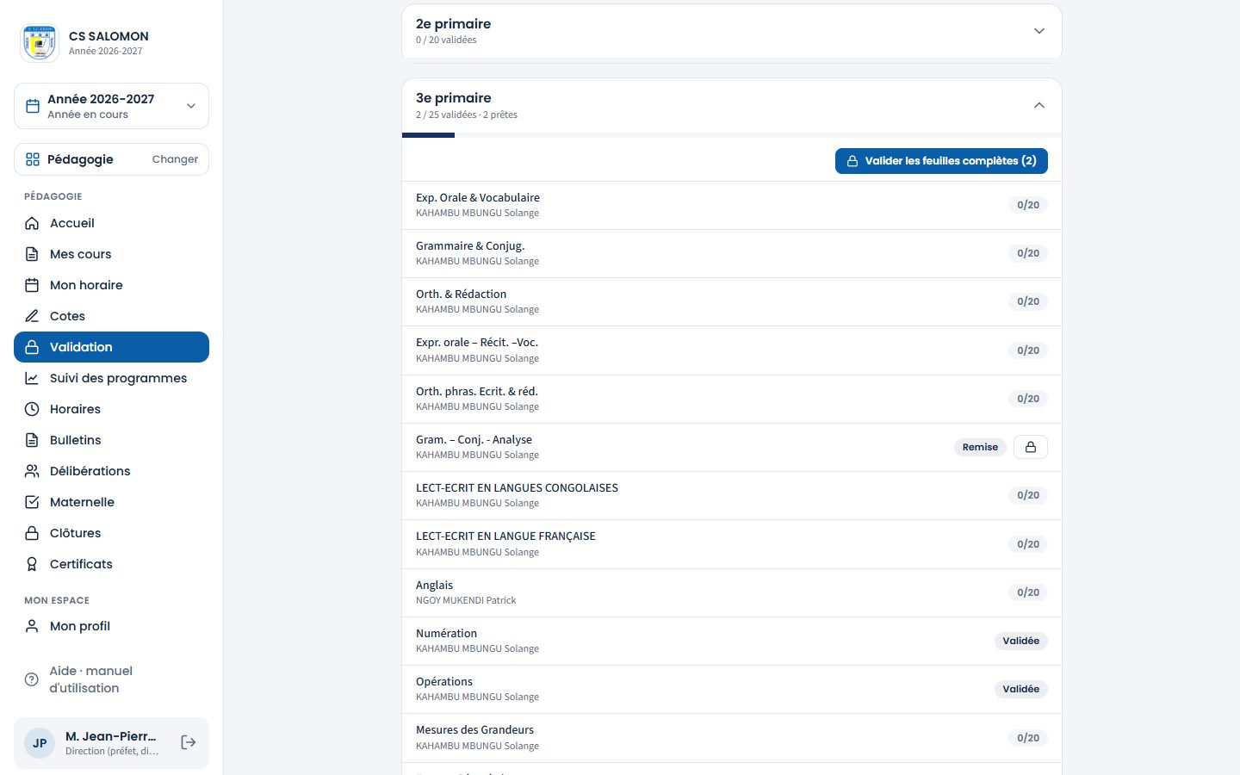Viewport: 1240px width, 775px height.
Task: Select LECT-ECRIT EN LANGUE FRANÇAISE row
Action: (x=732, y=544)
